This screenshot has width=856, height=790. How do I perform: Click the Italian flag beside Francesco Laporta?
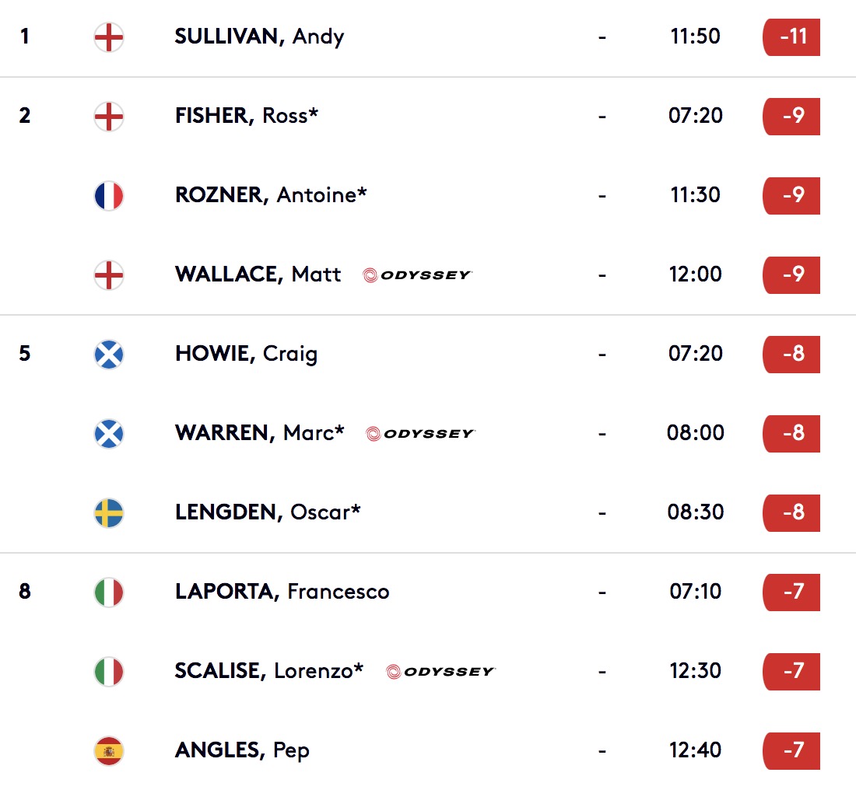tap(109, 592)
